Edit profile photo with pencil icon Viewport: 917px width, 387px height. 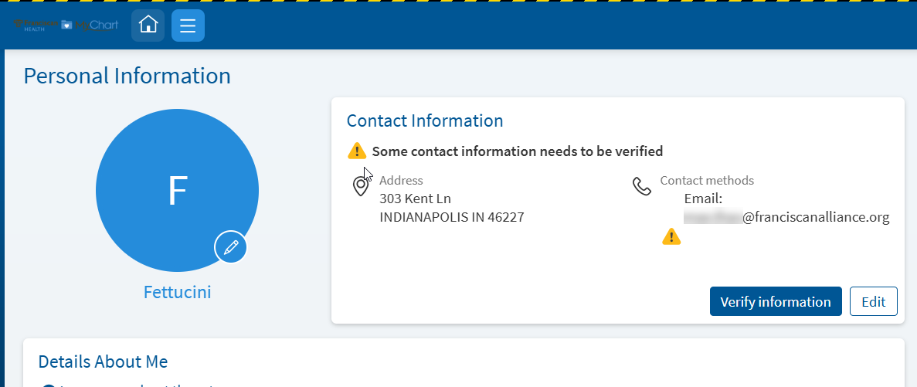(230, 246)
